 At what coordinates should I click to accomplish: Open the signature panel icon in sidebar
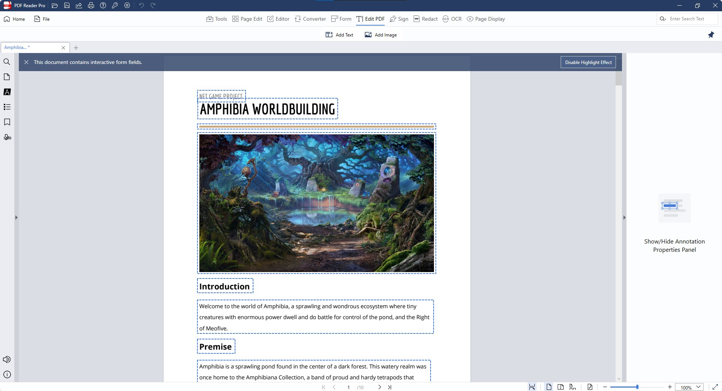point(7,137)
